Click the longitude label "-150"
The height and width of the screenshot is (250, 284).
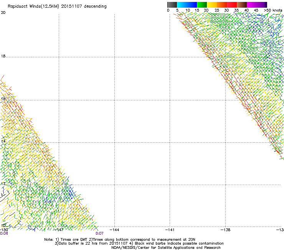pyautogui.click(x=3, y=230)
